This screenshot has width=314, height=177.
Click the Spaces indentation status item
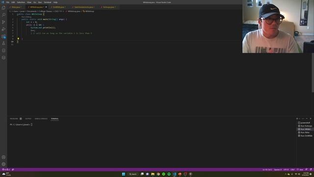(278, 170)
